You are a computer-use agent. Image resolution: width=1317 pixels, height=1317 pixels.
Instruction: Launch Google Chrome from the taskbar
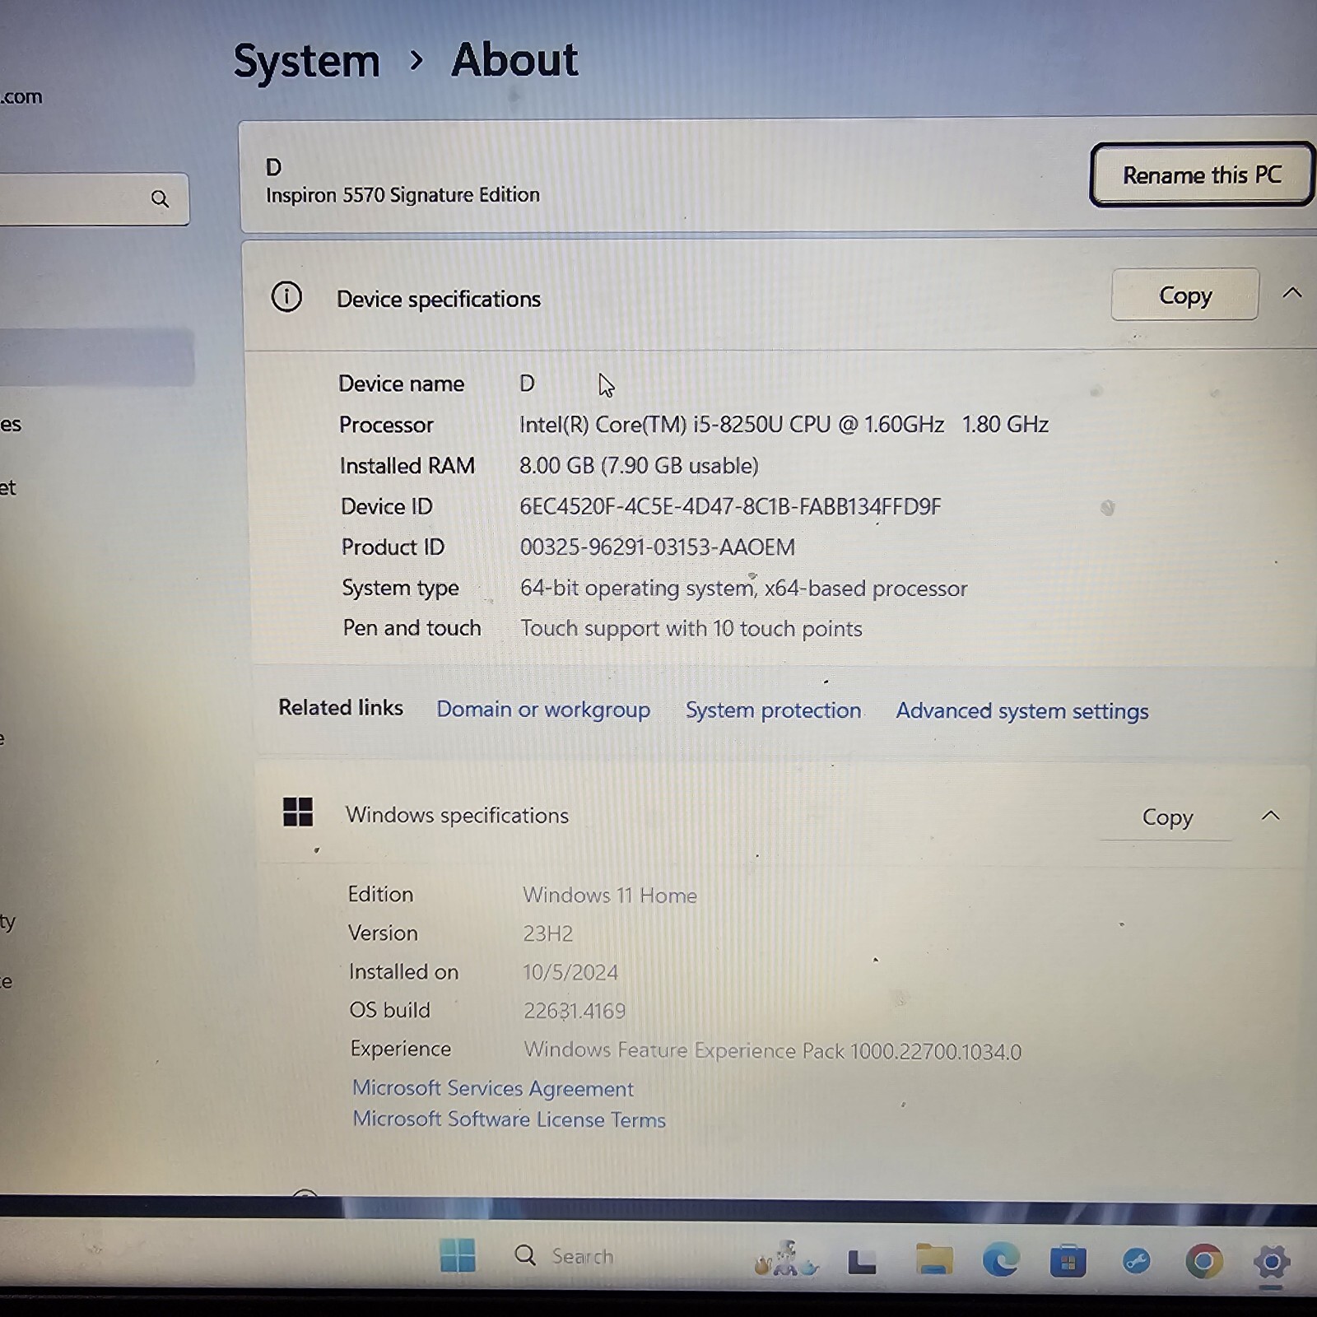pos(1203,1261)
